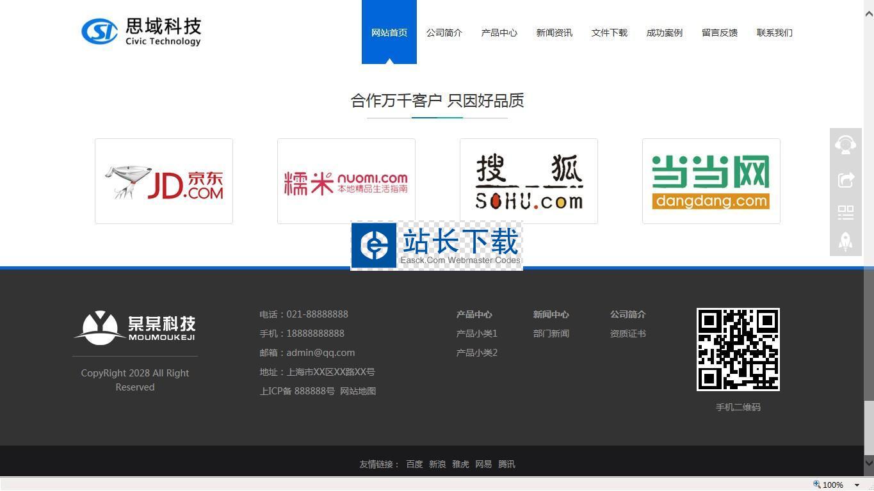Open the browser zoom magnifier icon
The width and height of the screenshot is (874, 491).
816,485
